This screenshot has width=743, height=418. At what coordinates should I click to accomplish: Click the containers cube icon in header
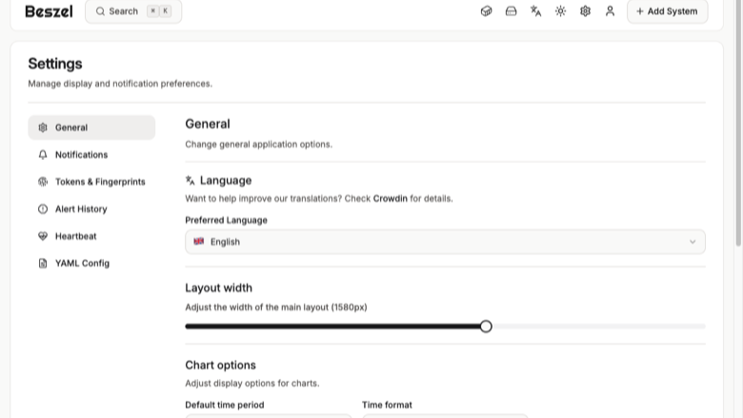(x=486, y=10)
